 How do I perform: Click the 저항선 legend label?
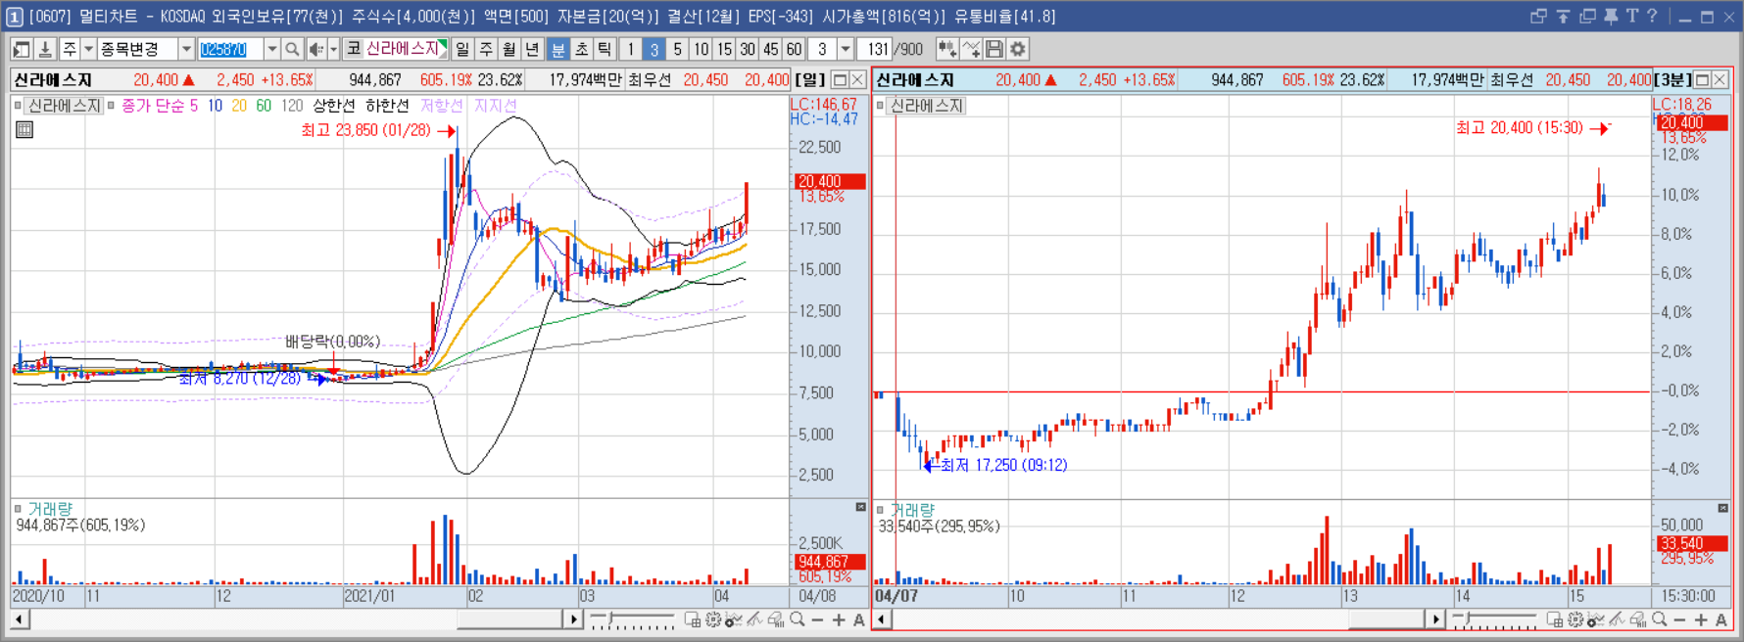point(441,106)
